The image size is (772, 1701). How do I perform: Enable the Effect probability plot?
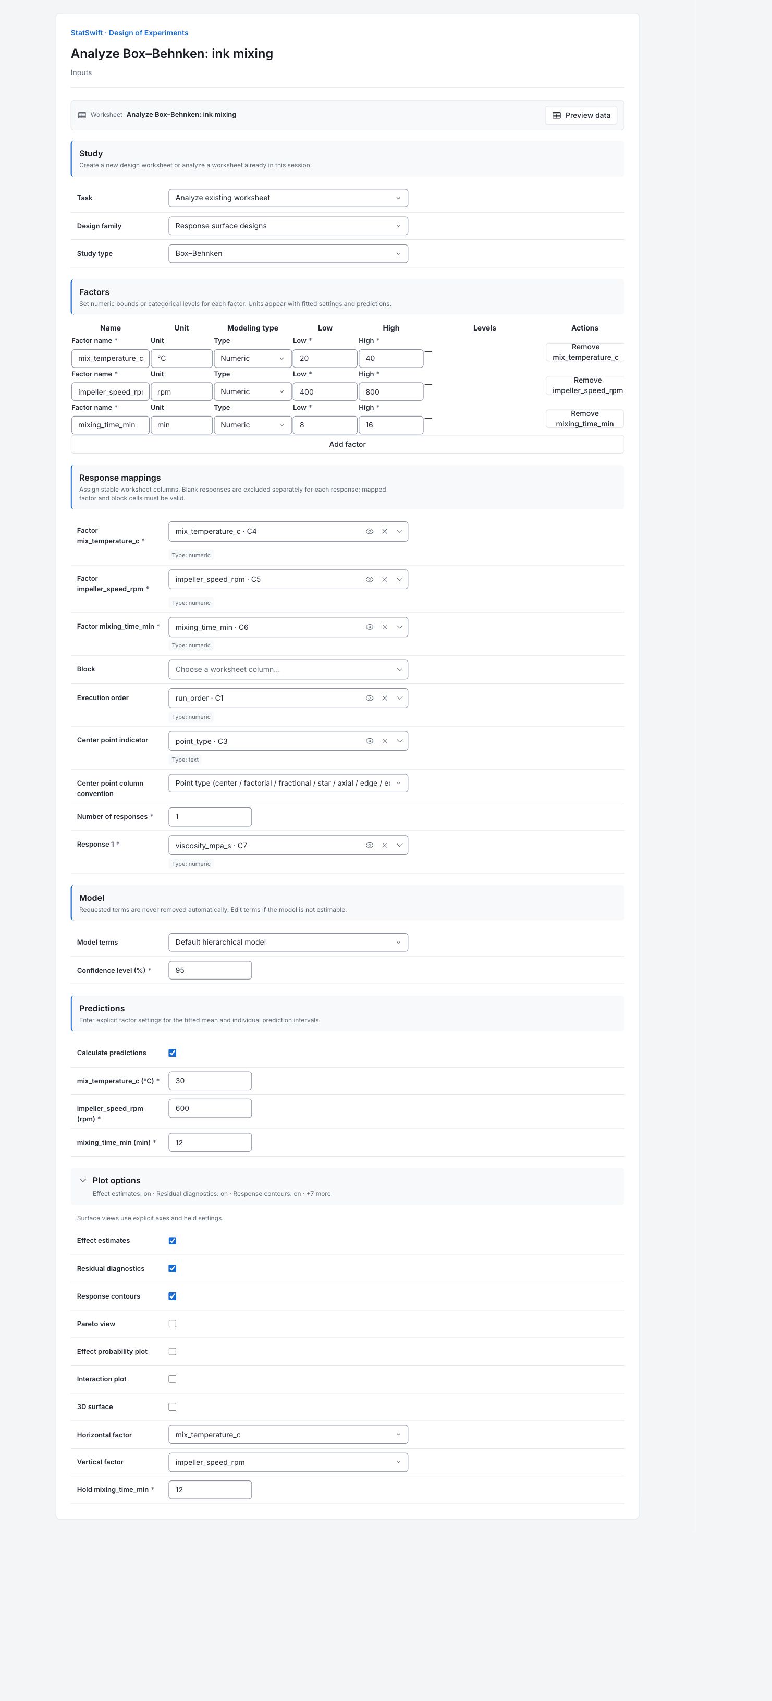(173, 1352)
